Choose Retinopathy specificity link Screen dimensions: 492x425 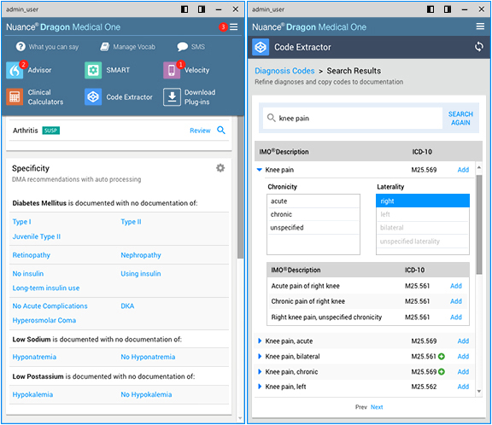[31, 255]
